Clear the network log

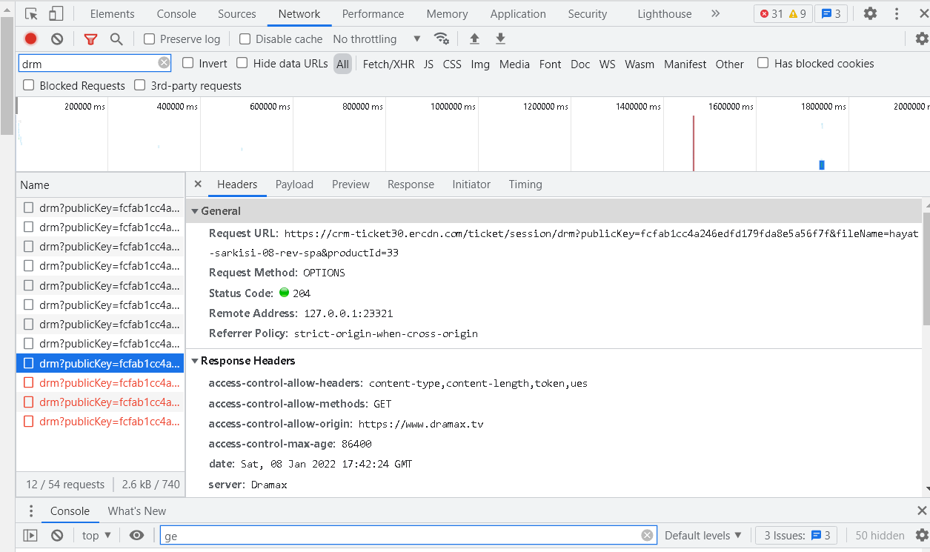57,39
